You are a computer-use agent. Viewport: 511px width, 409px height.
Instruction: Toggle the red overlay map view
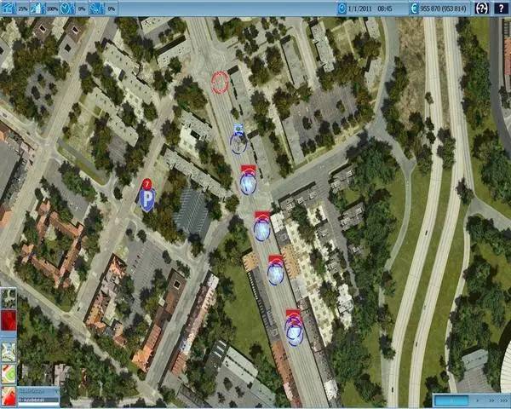(8, 323)
